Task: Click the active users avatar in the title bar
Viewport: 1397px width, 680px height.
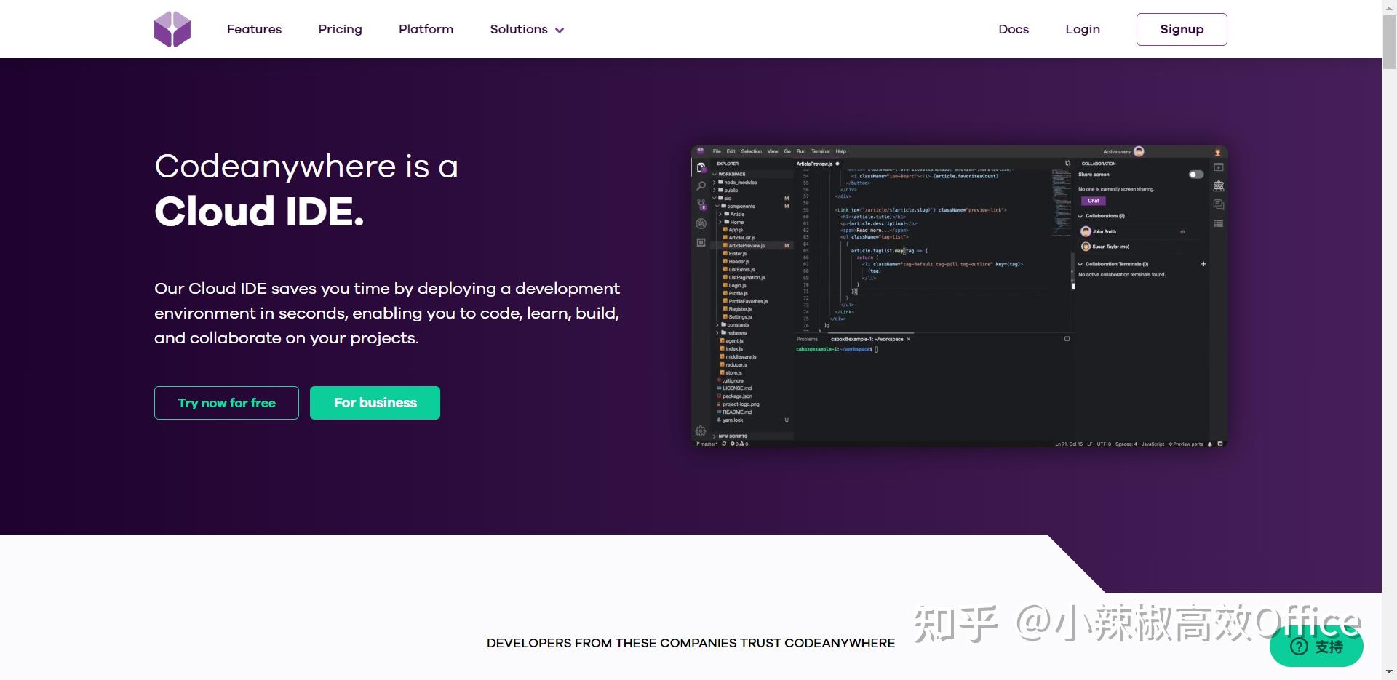Action: [x=1139, y=151]
